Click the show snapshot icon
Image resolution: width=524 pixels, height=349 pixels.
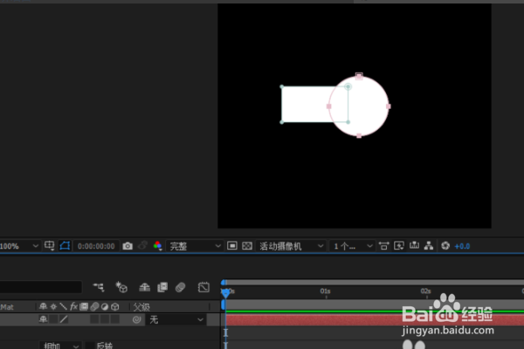pyautogui.click(x=142, y=246)
